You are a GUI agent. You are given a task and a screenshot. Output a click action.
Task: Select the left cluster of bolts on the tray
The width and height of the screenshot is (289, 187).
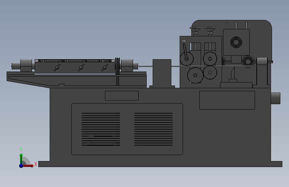pos(57,68)
